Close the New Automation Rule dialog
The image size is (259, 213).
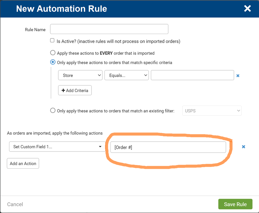247,9
